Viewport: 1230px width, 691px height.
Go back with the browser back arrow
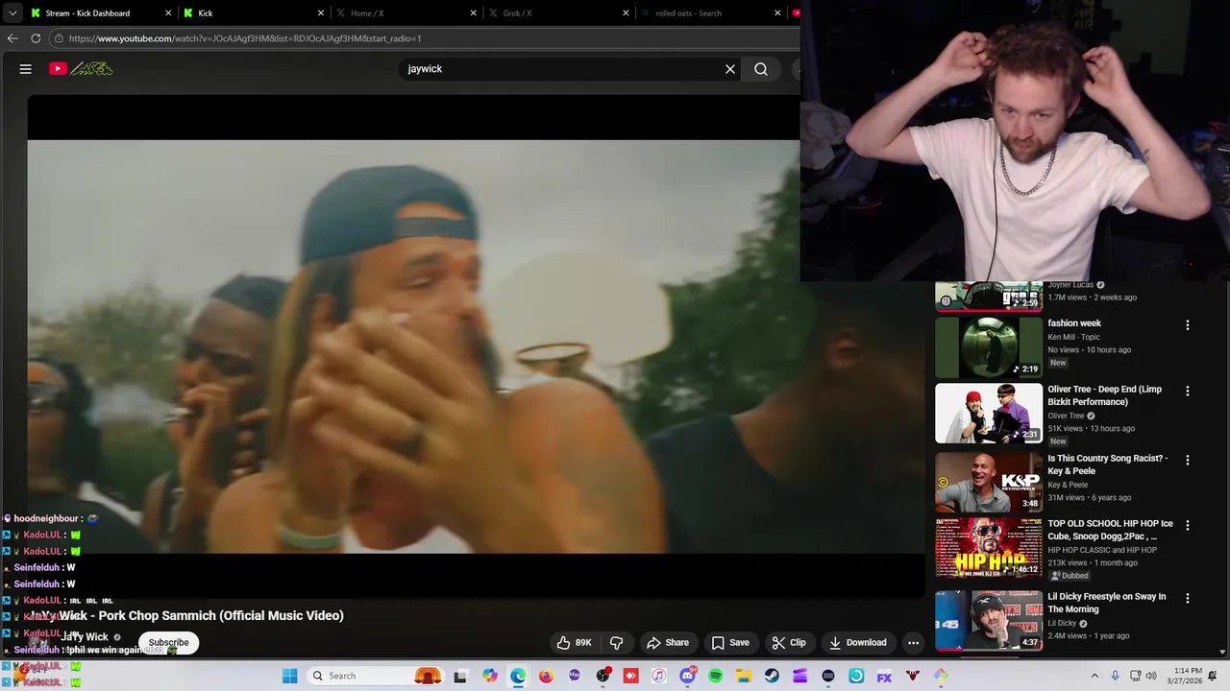click(12, 38)
